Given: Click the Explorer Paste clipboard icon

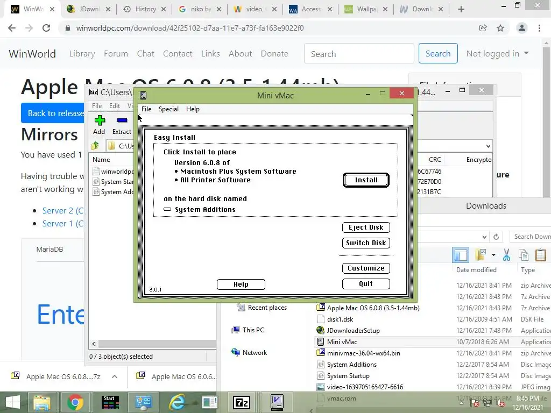Looking at the screenshot, I should point(541,255).
